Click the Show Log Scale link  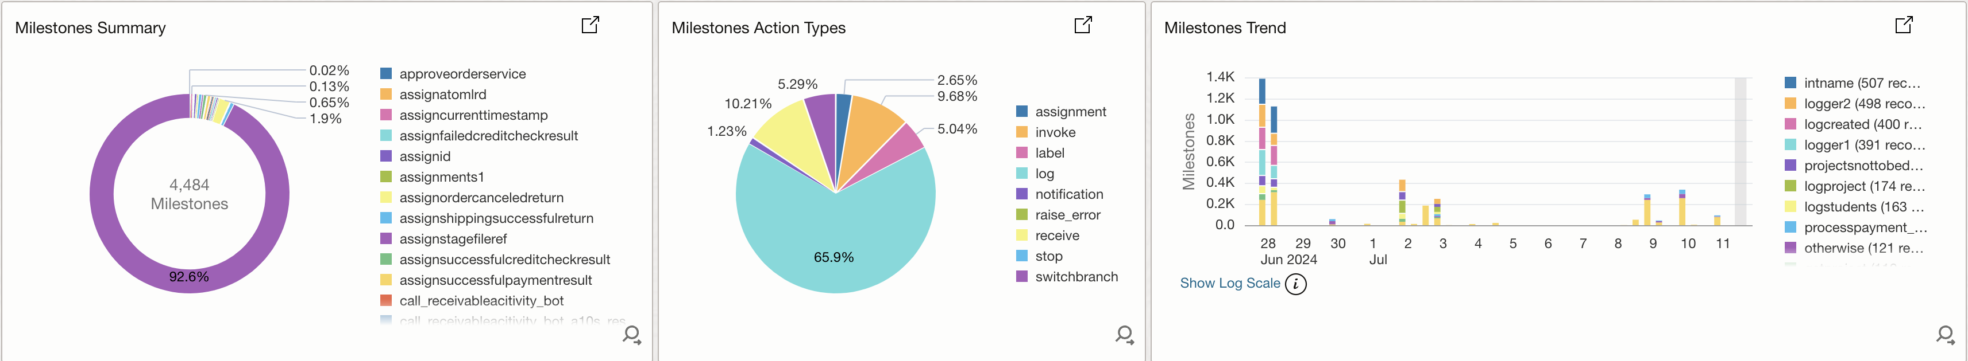pos(1229,283)
